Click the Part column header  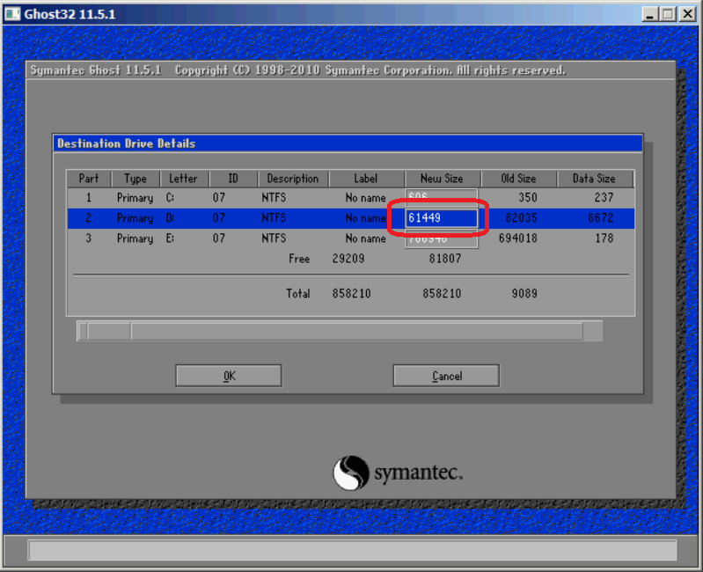[89, 179]
